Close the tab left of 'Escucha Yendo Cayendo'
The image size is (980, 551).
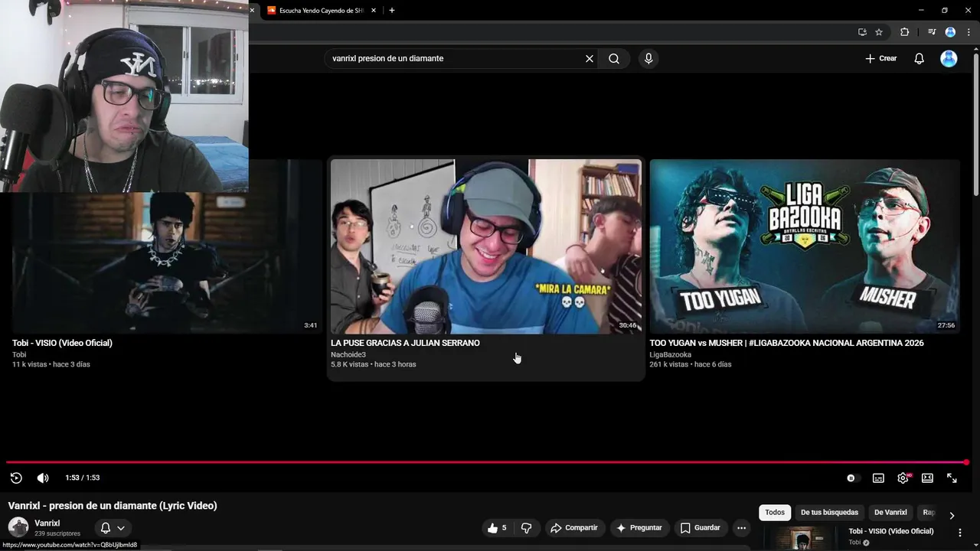pyautogui.click(x=252, y=10)
